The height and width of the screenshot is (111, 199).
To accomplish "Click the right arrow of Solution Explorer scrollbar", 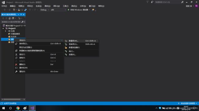I will click(x=24, y=99).
